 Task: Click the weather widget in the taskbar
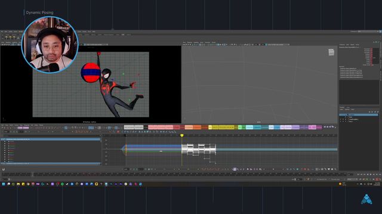coord(342,184)
